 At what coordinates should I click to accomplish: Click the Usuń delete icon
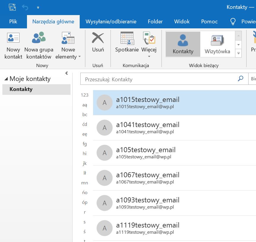tap(98, 38)
